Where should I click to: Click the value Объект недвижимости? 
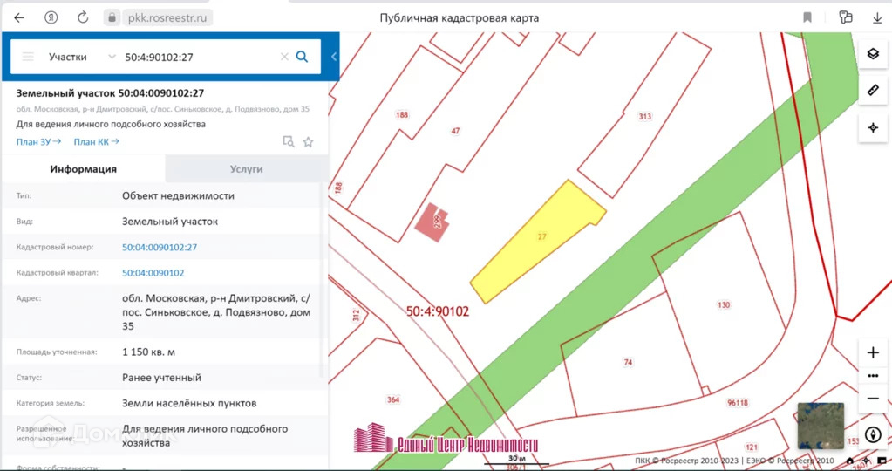178,195
